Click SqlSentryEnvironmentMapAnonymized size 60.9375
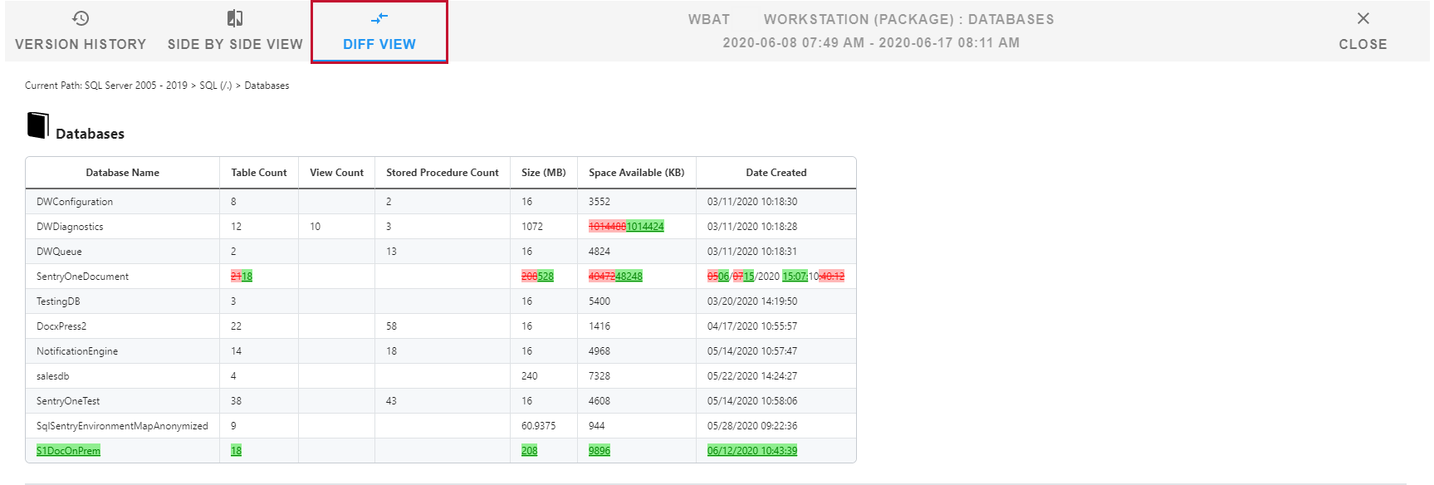 coord(538,426)
